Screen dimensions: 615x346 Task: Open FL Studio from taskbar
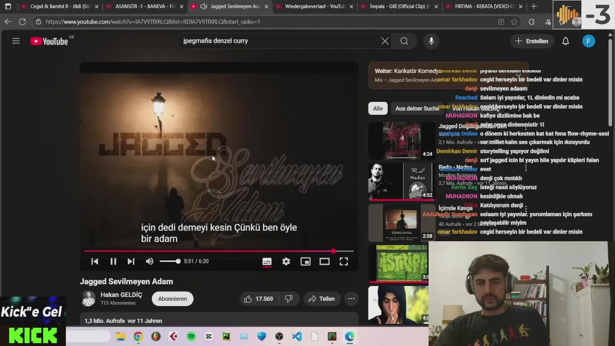[x=156, y=336]
